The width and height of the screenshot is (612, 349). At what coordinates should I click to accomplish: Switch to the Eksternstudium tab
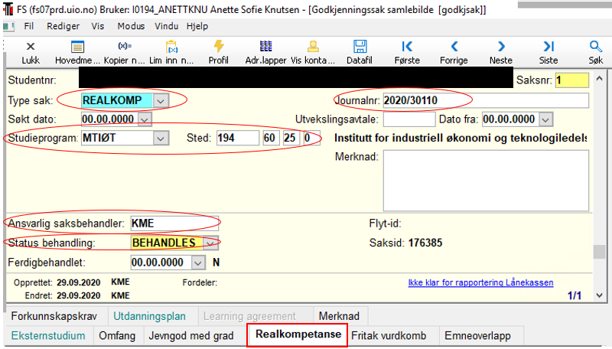[48, 336]
